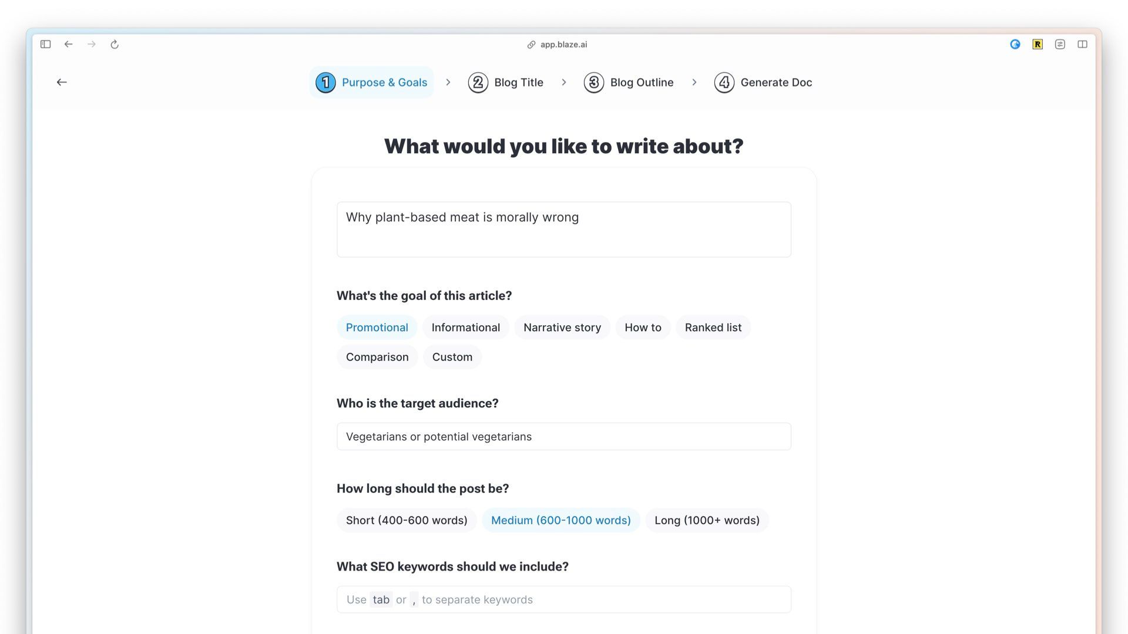Select the Custom goal chip
The image size is (1128, 634).
(452, 357)
